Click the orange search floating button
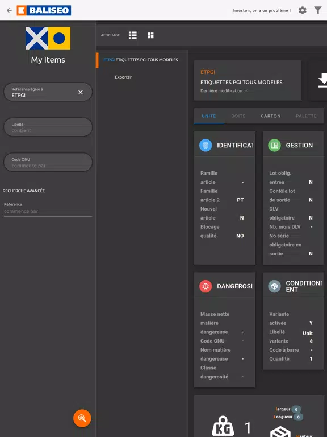Image resolution: width=327 pixels, height=437 pixels. [x=82, y=418]
